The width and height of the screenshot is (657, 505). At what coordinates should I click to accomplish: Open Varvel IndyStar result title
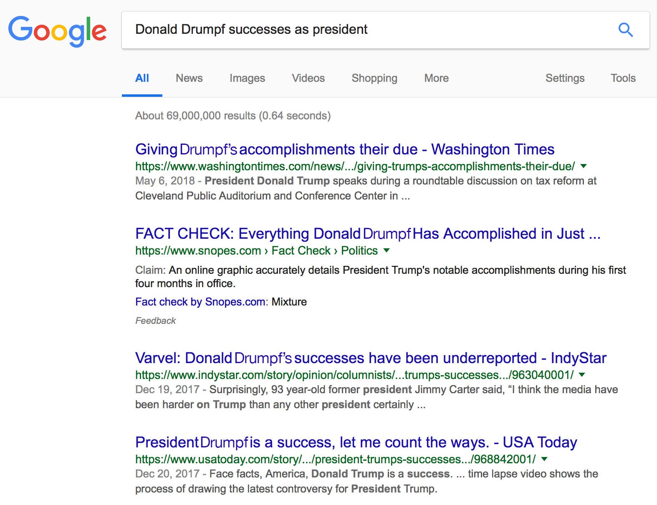pyautogui.click(x=371, y=358)
